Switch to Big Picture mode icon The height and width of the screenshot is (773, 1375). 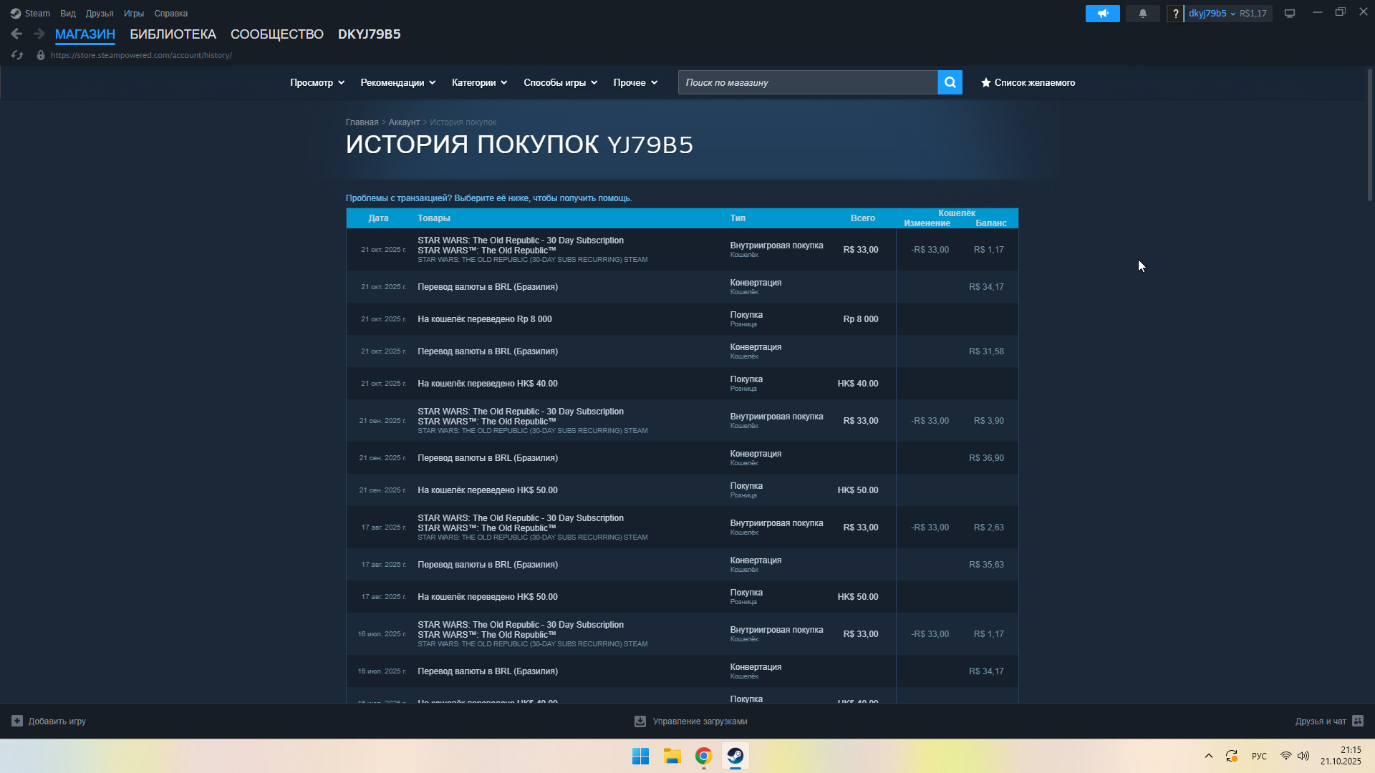tap(1290, 14)
